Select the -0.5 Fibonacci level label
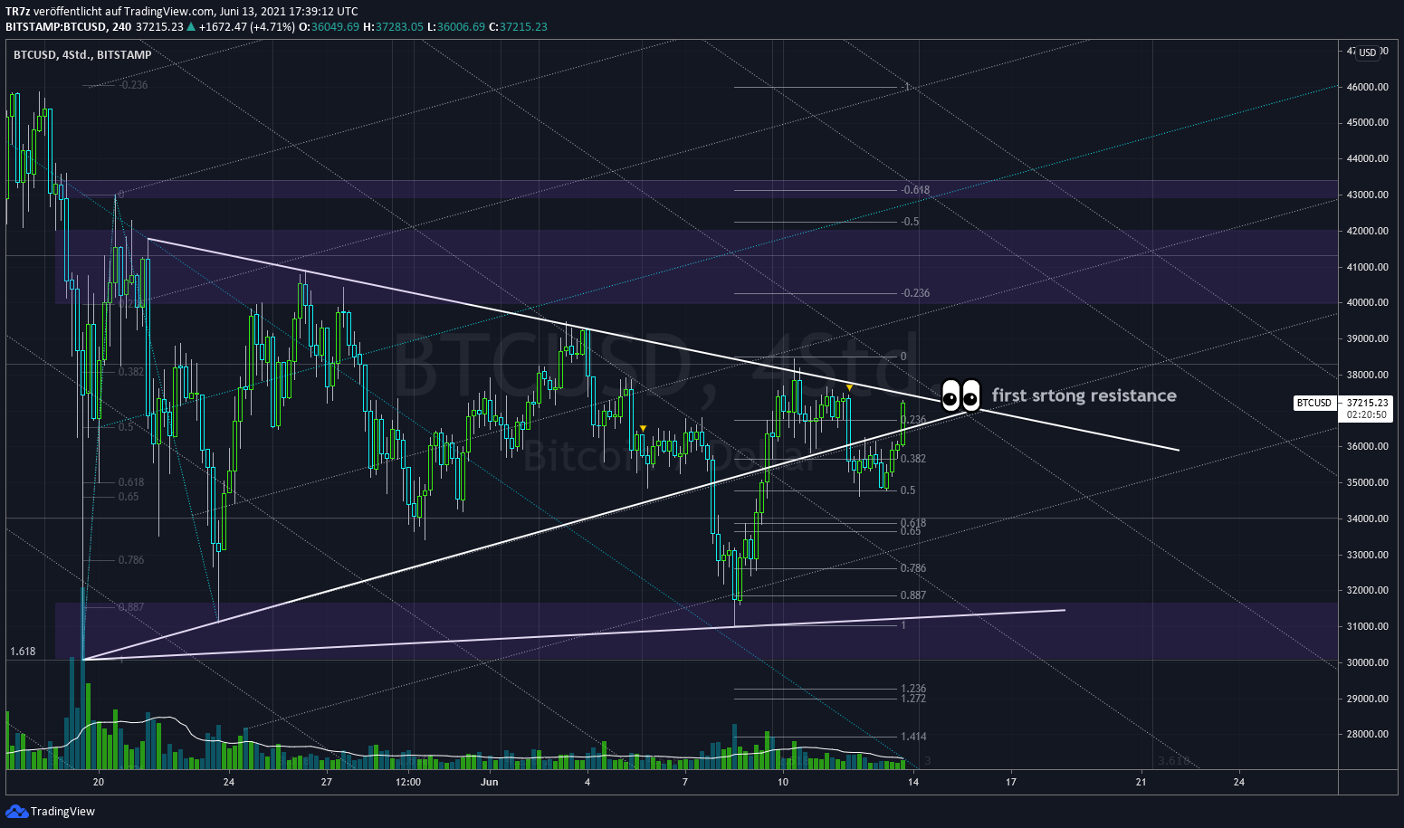1404x828 pixels. click(910, 222)
